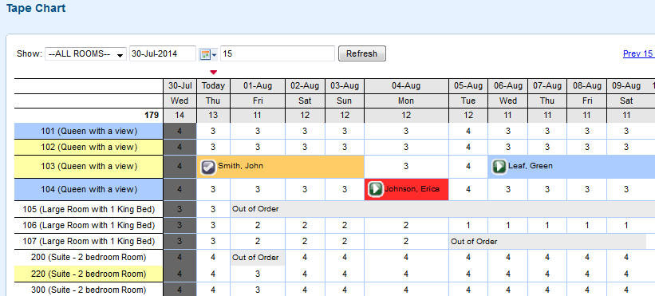655x296 pixels.
Task: Click the 30-Jul column header
Action: tap(180, 86)
